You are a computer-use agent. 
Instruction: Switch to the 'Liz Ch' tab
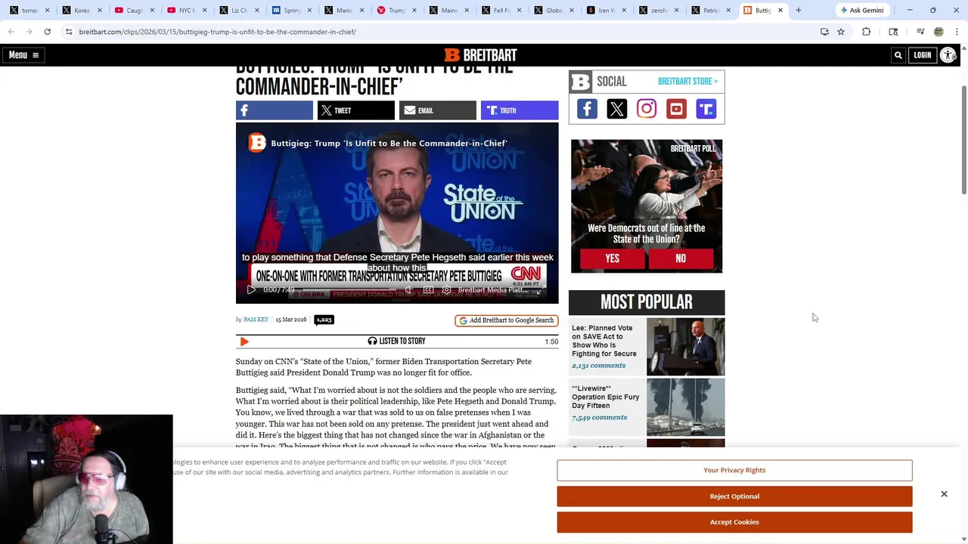click(x=238, y=11)
